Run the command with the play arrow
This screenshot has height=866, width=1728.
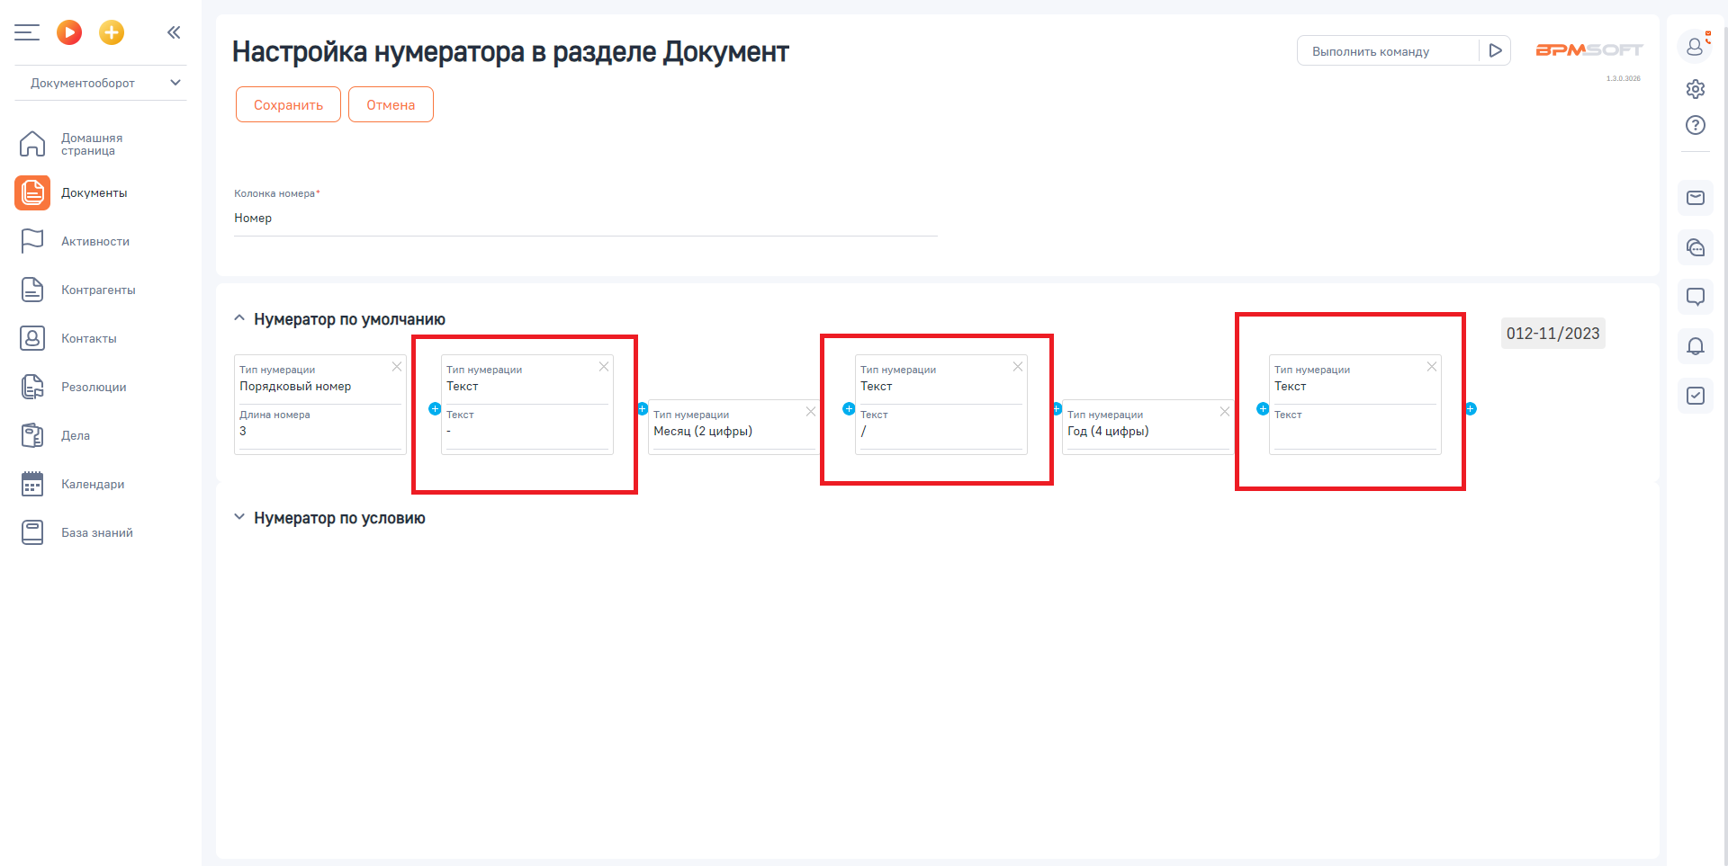[x=1495, y=50]
